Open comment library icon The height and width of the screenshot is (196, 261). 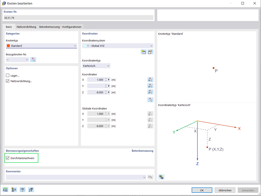(x=150, y=177)
